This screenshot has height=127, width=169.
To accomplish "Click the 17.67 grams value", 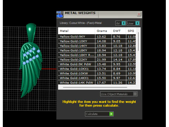I will pyautogui.click(x=101, y=83).
